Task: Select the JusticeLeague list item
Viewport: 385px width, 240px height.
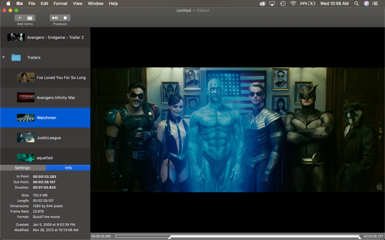Action: [49, 138]
